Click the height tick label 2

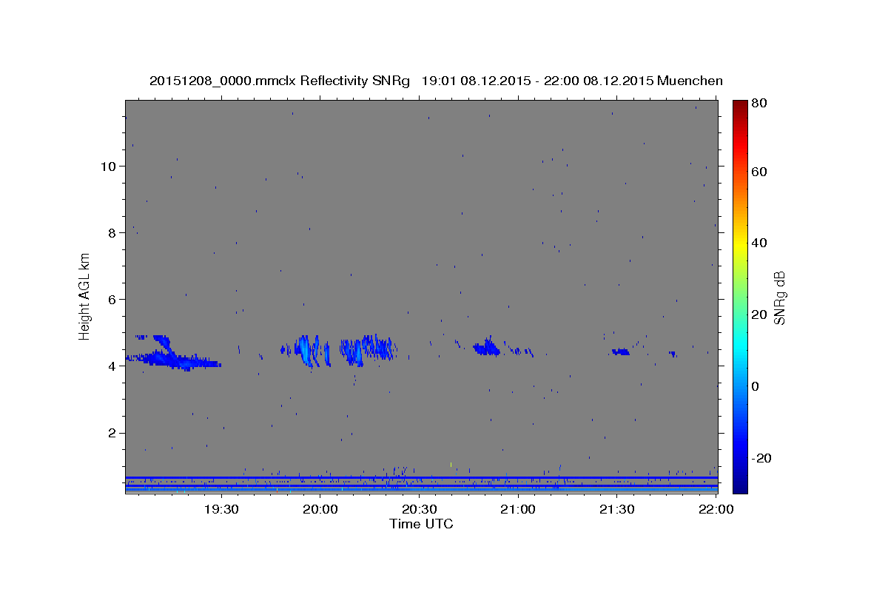coord(112,433)
